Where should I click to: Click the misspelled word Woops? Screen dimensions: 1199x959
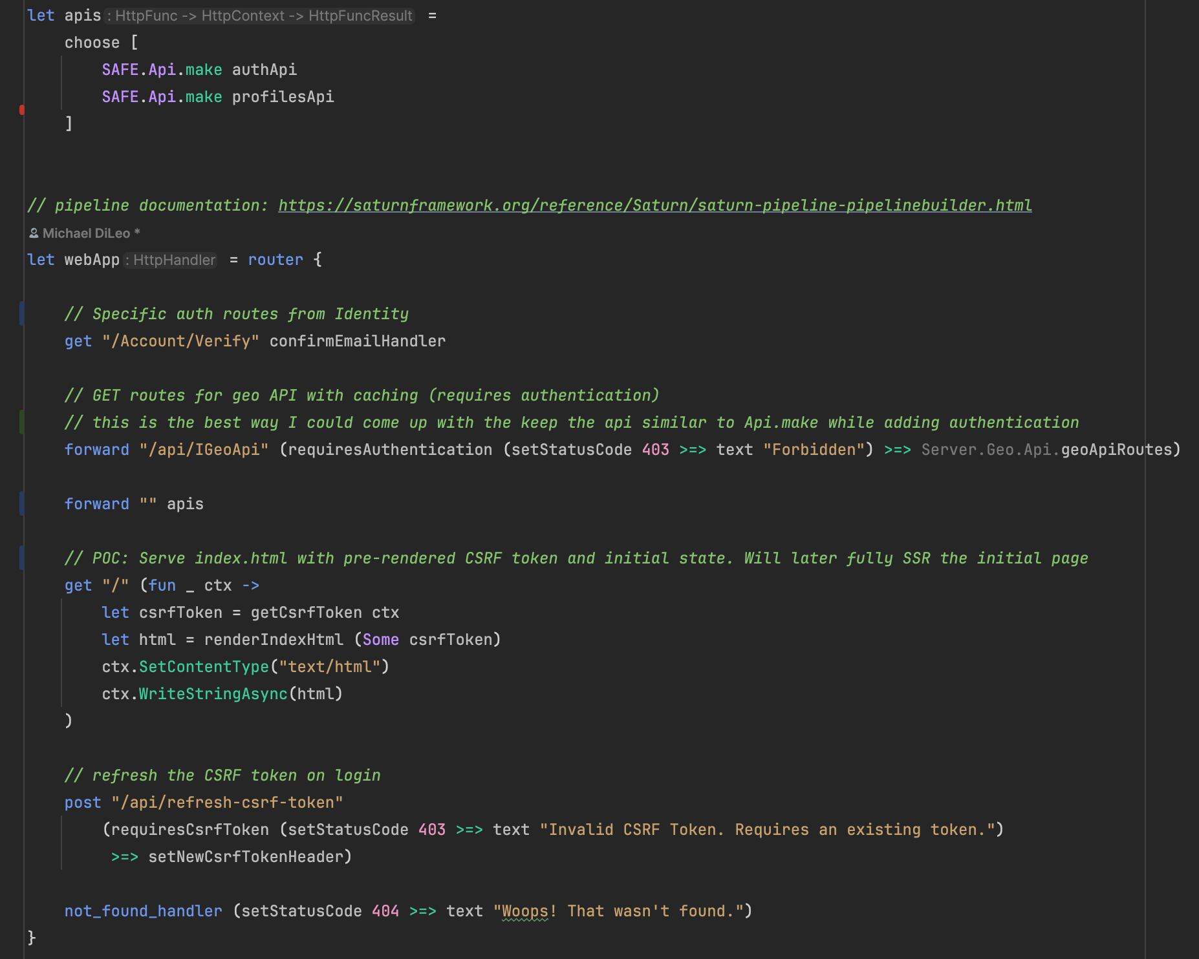click(x=525, y=911)
